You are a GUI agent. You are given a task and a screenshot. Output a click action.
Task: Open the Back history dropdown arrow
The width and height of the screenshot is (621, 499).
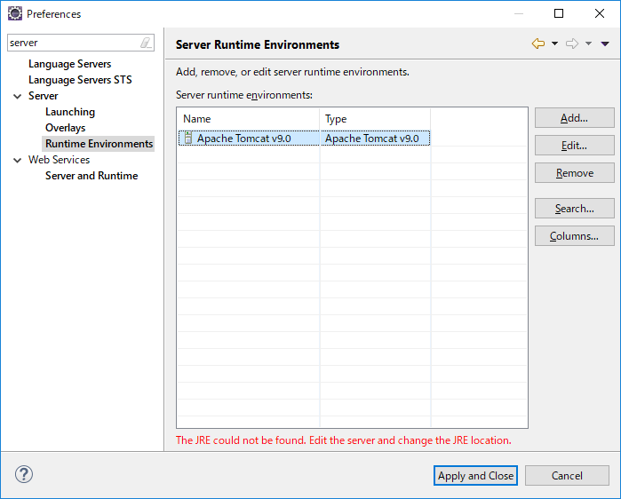click(x=554, y=44)
